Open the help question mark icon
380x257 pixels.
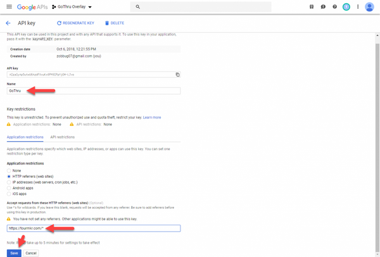(x=335, y=7)
